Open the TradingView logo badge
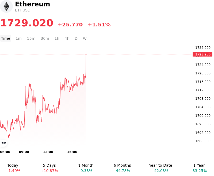 (3, 143)
